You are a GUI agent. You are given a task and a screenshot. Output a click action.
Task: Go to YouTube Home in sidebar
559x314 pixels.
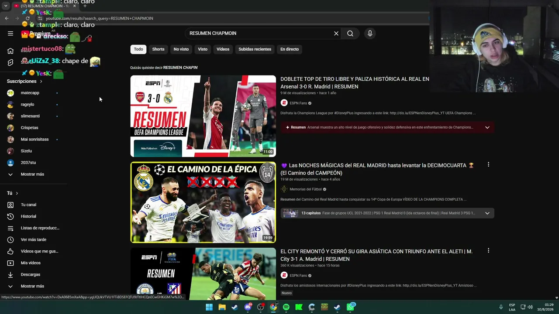click(x=10, y=51)
